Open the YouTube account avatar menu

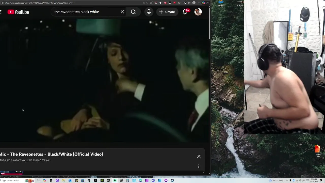pos(198,12)
